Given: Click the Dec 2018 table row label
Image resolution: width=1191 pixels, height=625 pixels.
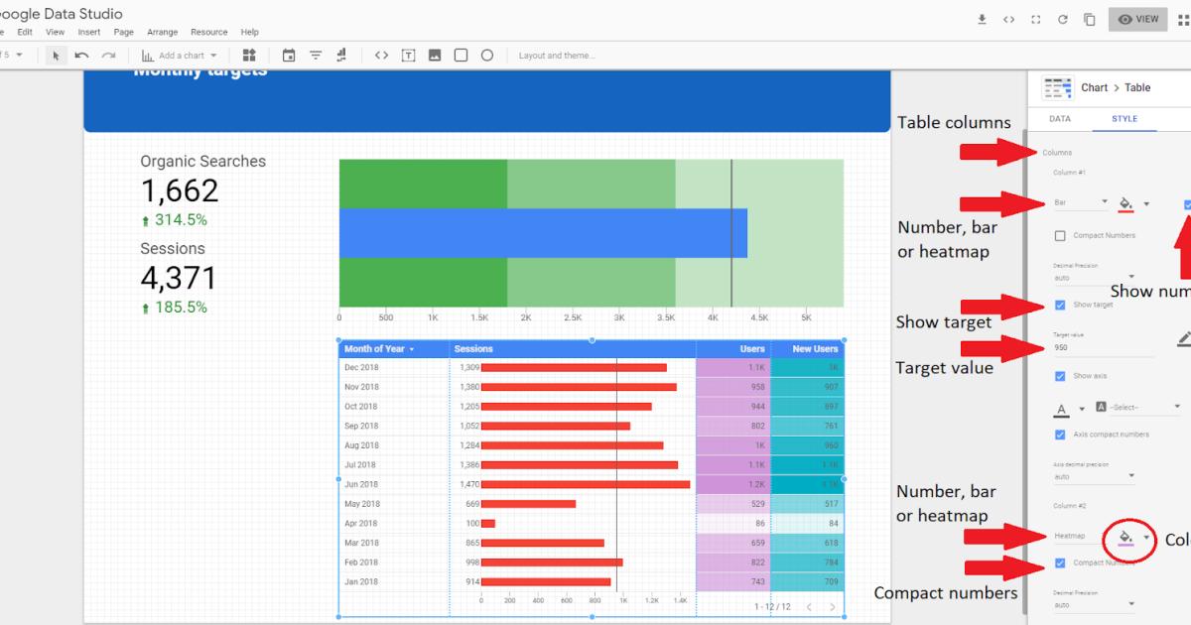Looking at the screenshot, I should tap(361, 368).
